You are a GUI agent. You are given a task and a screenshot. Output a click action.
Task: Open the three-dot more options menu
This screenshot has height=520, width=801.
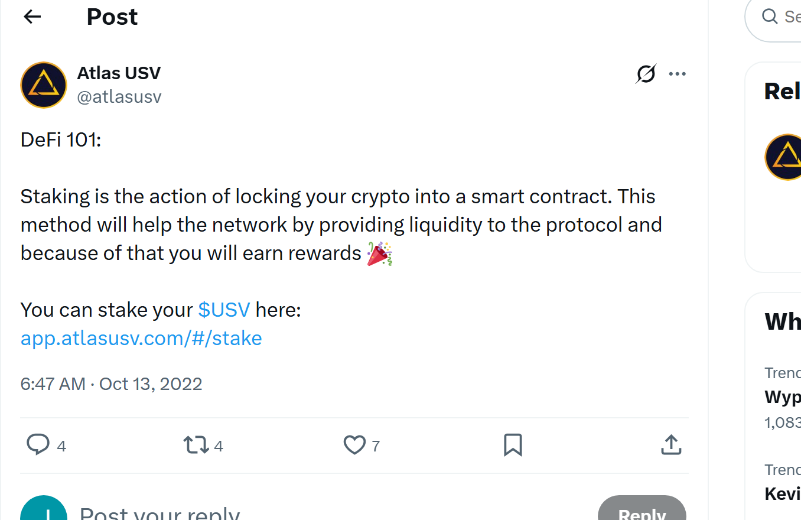pos(677,73)
